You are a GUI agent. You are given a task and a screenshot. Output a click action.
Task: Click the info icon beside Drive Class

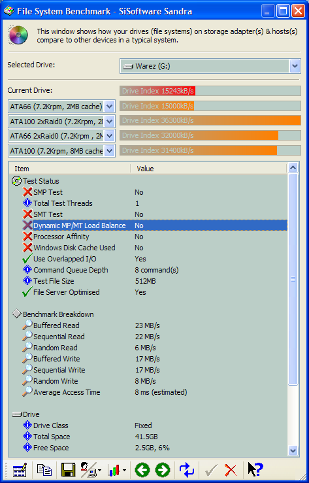(27, 425)
